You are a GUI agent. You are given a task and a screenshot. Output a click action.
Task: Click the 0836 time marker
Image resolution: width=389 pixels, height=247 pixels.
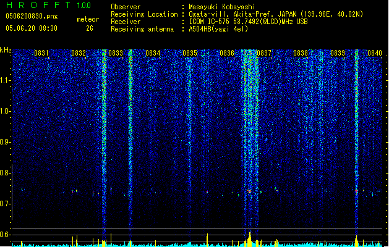pos(227,53)
